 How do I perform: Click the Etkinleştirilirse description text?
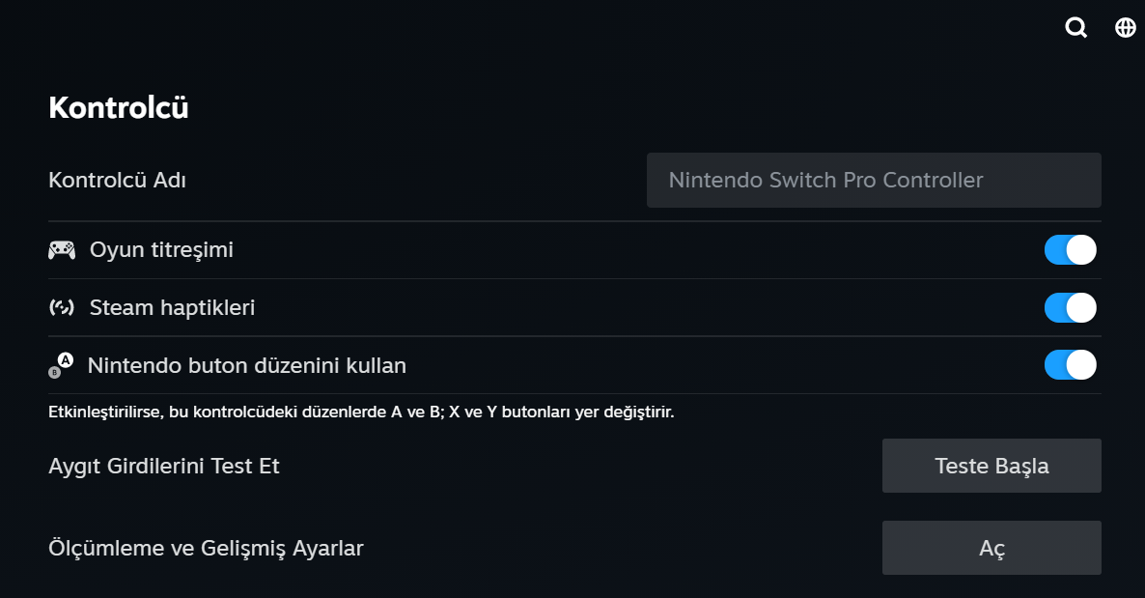tap(361, 413)
